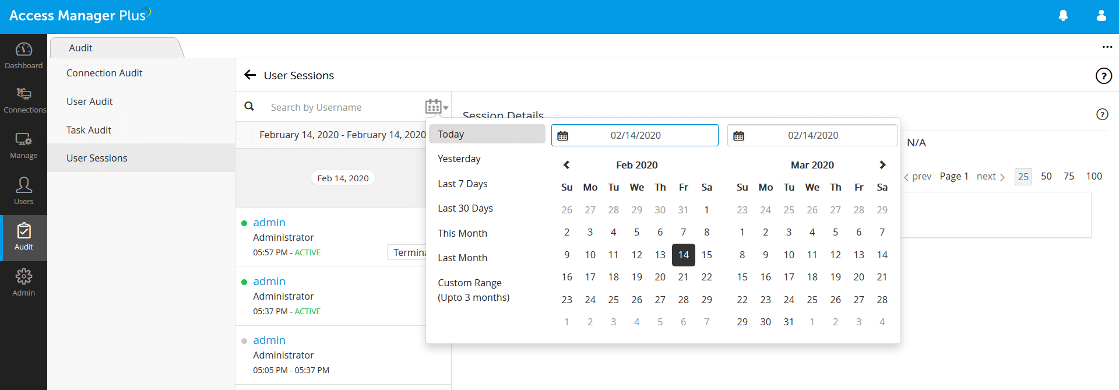
Task: Open the three-dots more menu
Action: click(x=1107, y=47)
